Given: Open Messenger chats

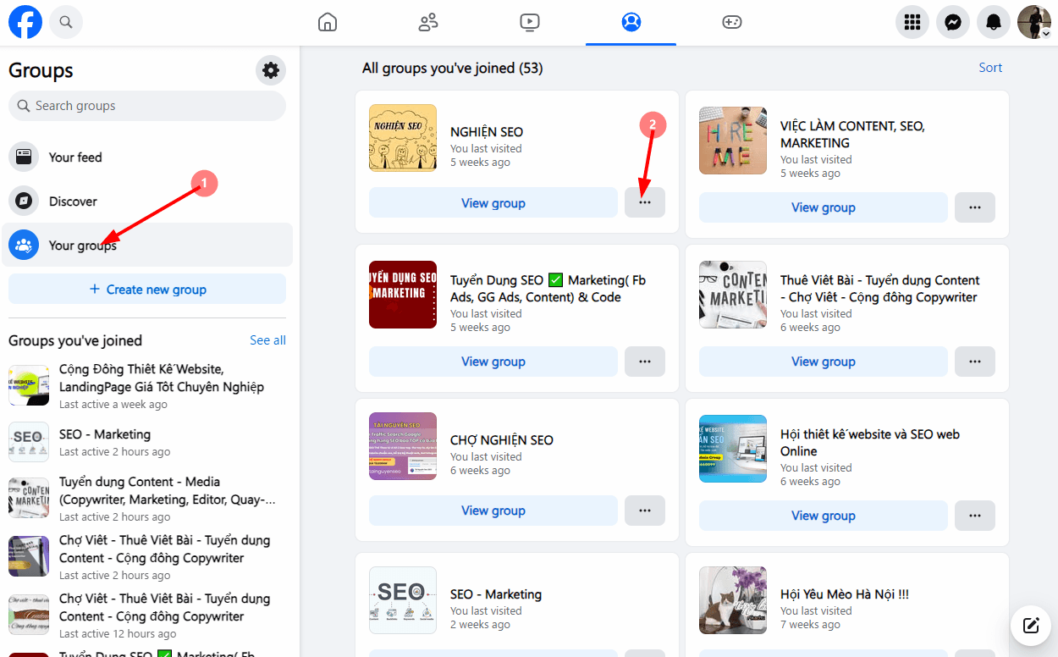Looking at the screenshot, I should [x=953, y=23].
